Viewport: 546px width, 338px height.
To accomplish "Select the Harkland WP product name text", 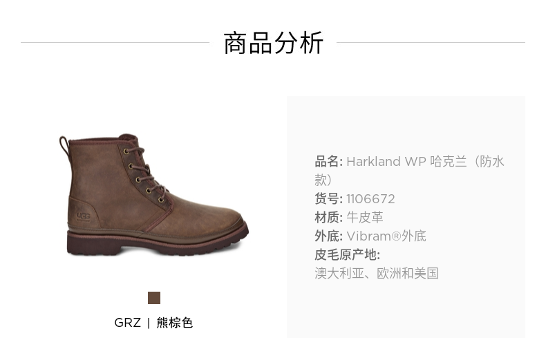I will [x=386, y=162].
